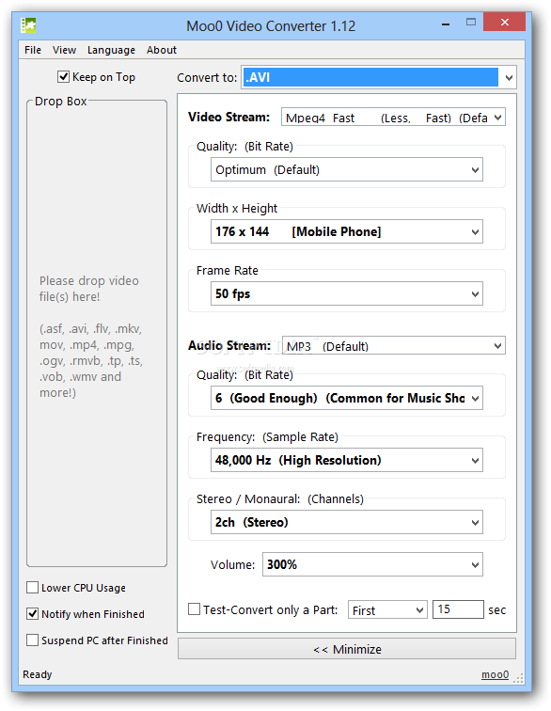Viewport: 551px width, 711px height.
Task: Click the window resize grip corner
Action: point(519,678)
